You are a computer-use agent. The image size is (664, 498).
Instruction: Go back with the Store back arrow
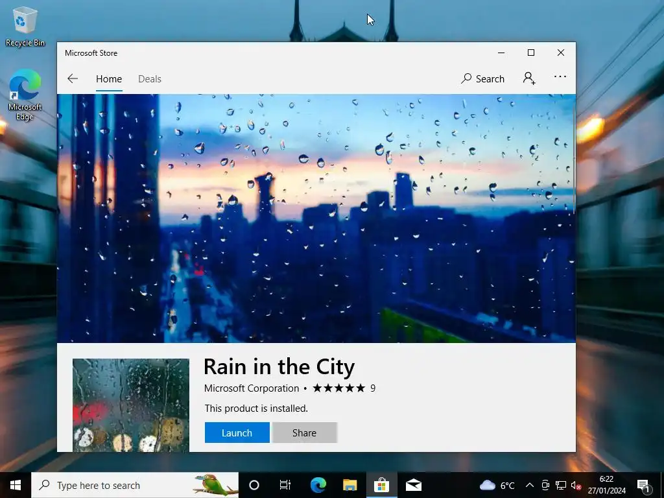tap(73, 78)
